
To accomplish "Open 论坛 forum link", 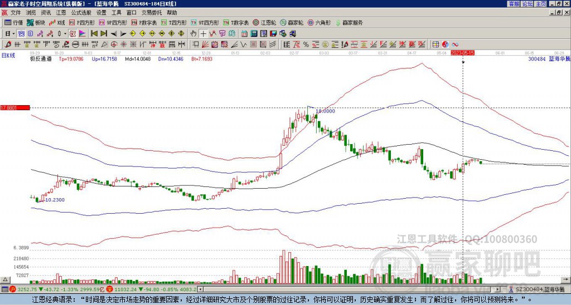I will (528, 4).
